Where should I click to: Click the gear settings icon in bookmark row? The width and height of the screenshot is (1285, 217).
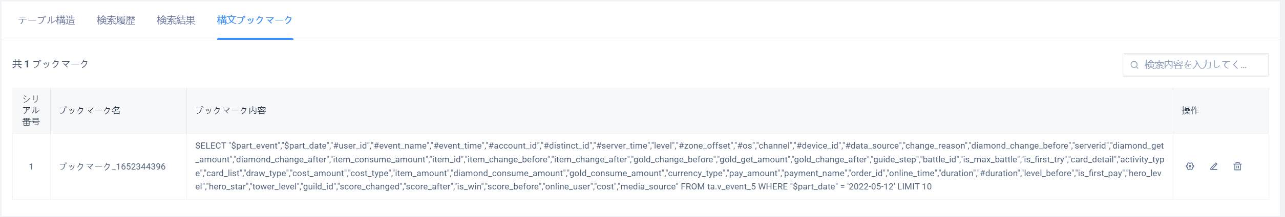[x=1190, y=166]
